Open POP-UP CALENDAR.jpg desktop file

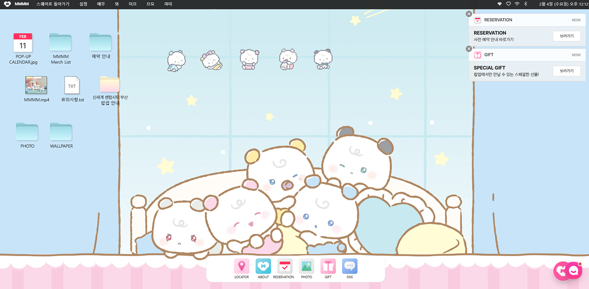pos(23,43)
